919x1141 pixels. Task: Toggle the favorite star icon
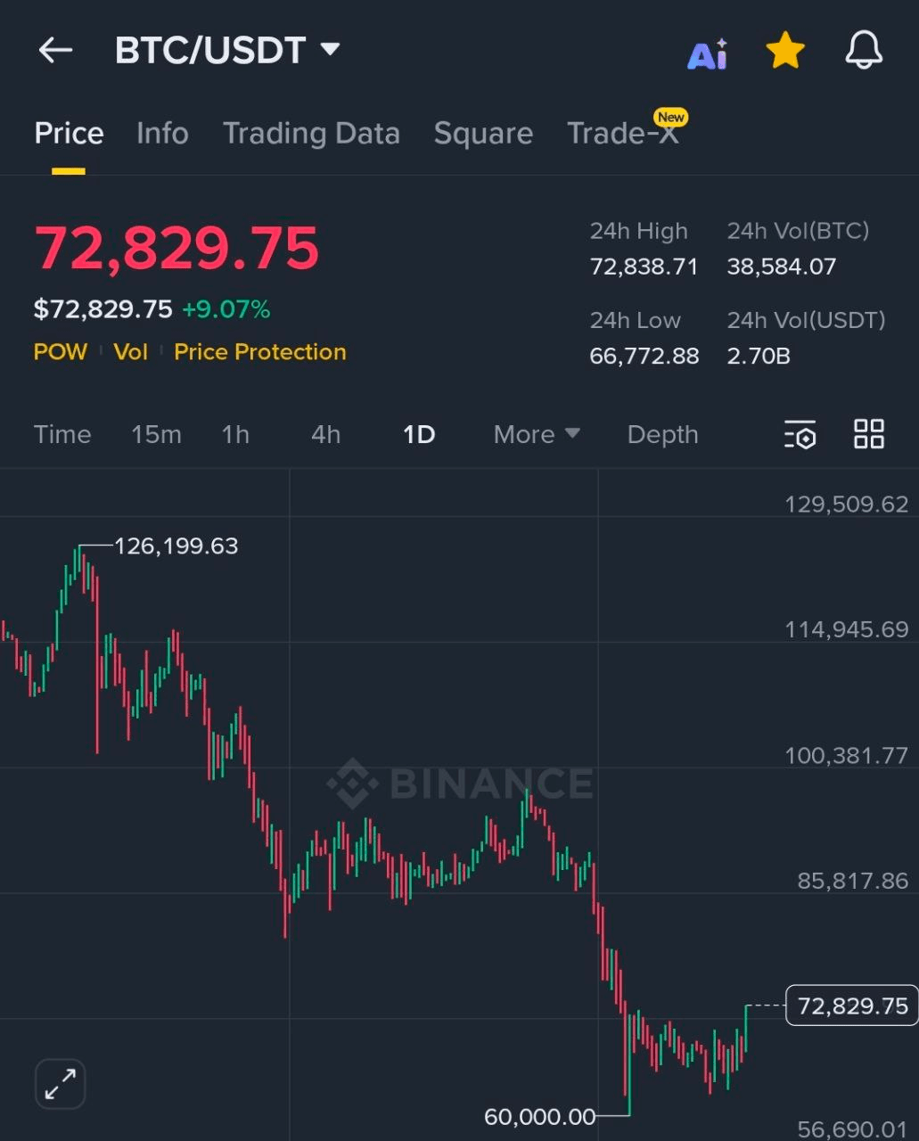(x=785, y=51)
